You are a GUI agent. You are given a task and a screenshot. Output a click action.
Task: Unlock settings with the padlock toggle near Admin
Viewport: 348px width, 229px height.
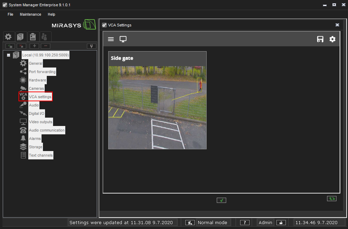(281, 222)
